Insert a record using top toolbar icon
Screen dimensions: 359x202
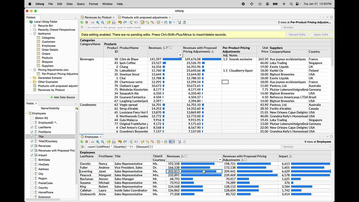(x=147, y=22)
